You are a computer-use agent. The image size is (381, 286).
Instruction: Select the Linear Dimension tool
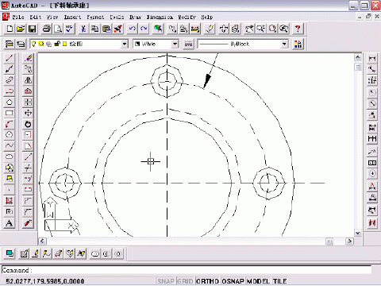point(372,58)
